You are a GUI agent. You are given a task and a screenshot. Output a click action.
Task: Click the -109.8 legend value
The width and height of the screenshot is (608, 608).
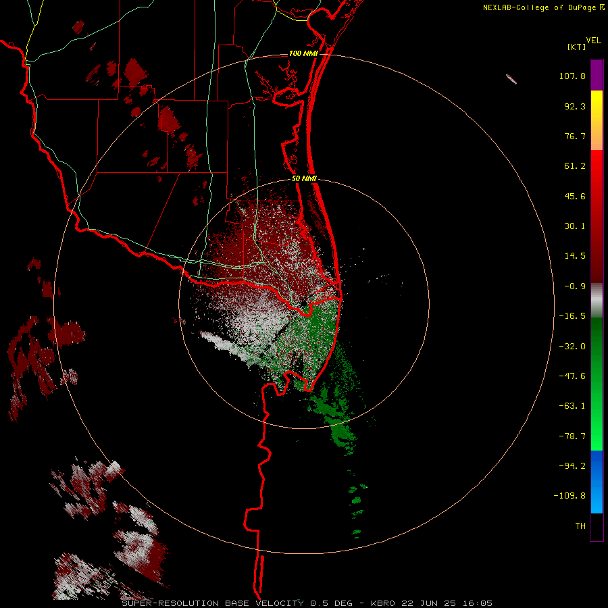tap(569, 496)
